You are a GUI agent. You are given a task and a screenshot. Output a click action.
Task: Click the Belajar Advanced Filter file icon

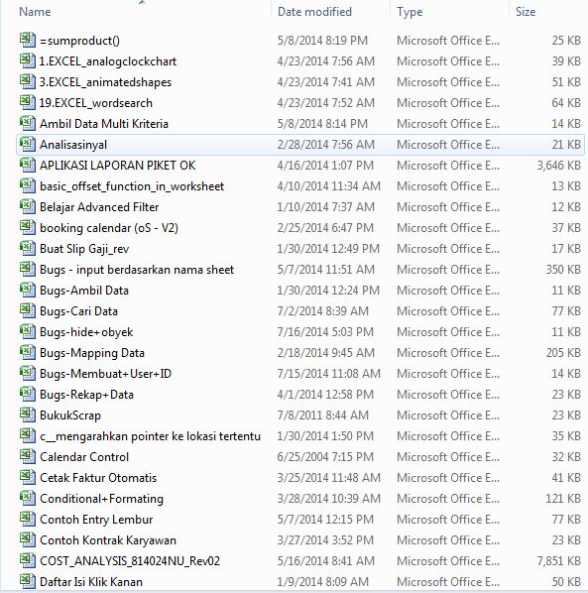28,206
